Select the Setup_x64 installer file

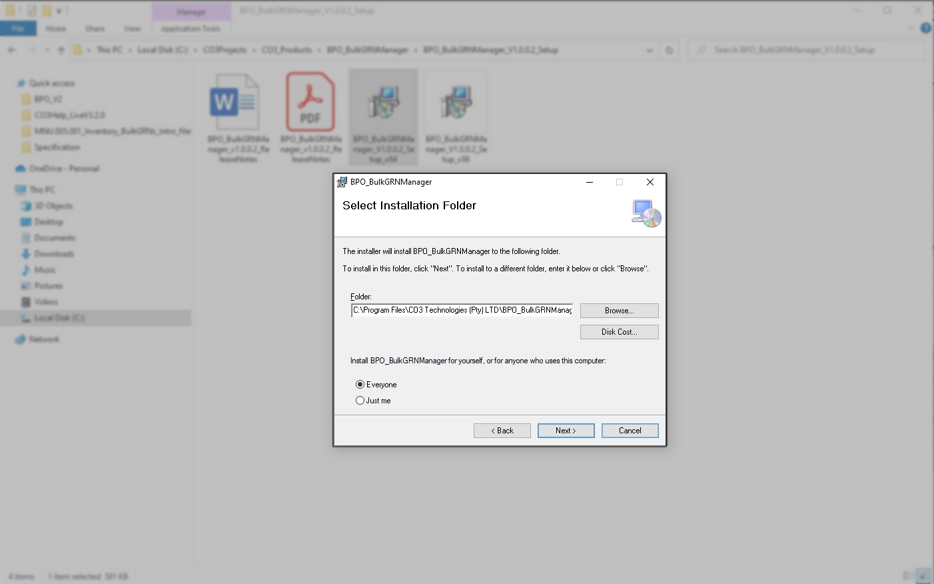(x=383, y=118)
